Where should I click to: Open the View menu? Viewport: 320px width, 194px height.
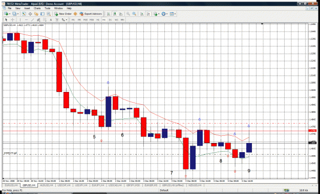18,8
